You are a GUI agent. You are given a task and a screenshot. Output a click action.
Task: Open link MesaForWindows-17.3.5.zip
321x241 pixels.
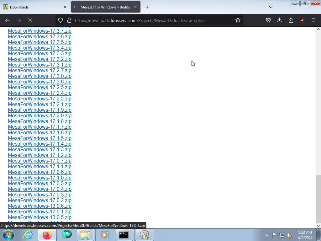(40, 42)
